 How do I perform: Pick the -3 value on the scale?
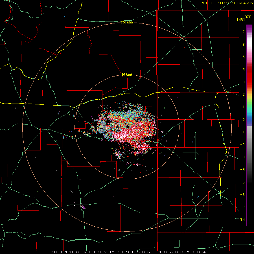[242, 157]
